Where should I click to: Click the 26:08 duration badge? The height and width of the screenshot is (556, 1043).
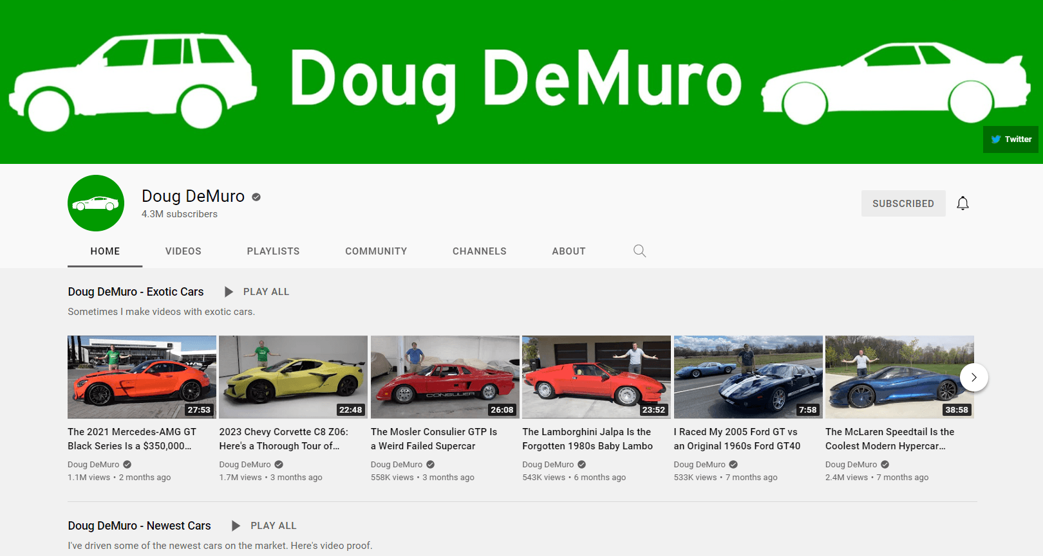coord(502,410)
